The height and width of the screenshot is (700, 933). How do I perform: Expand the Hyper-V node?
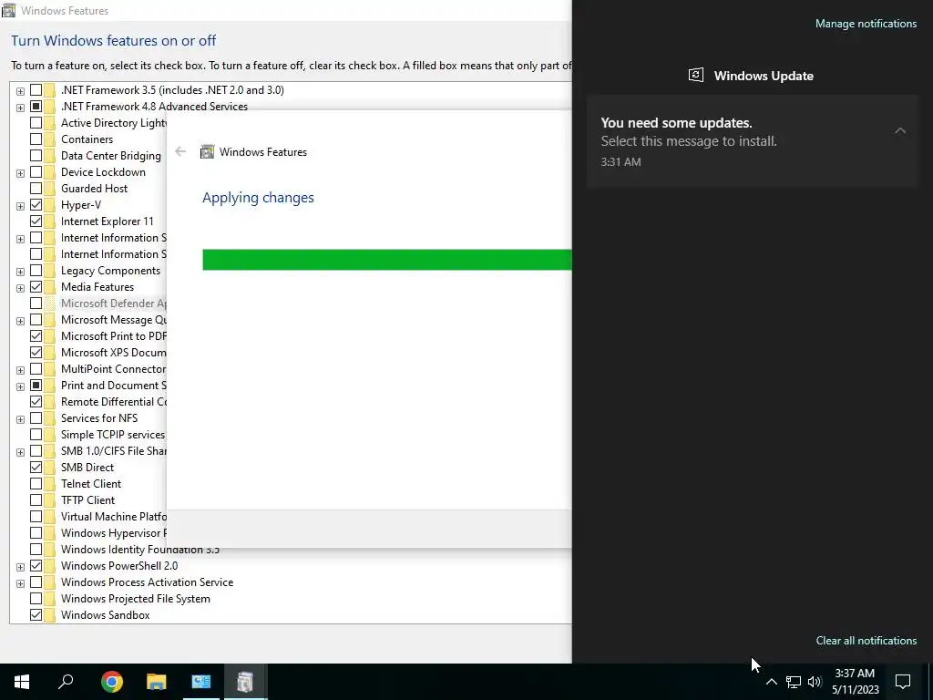point(20,206)
